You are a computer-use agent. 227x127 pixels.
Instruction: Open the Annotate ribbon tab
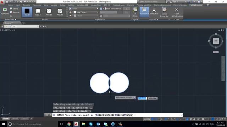(26, 5)
